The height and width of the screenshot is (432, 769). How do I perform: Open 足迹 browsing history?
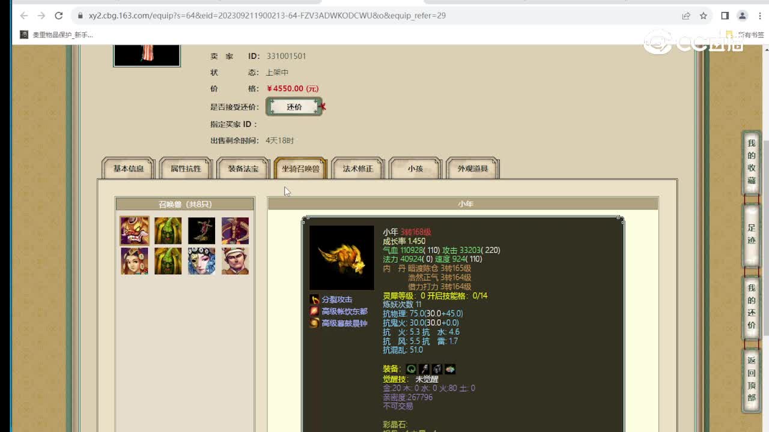752,235
